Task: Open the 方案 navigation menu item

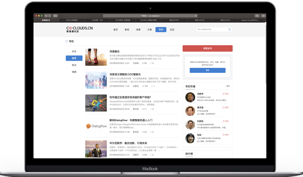Action: [x=149, y=30]
